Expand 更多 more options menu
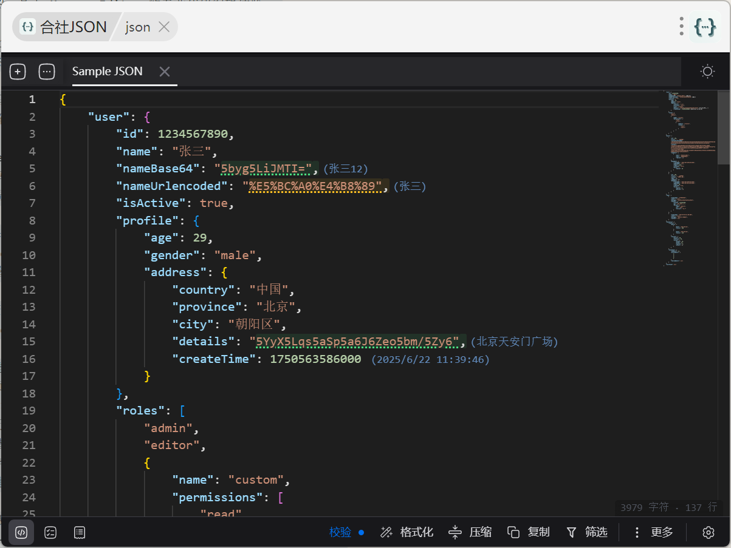The height and width of the screenshot is (548, 731). coord(653,532)
